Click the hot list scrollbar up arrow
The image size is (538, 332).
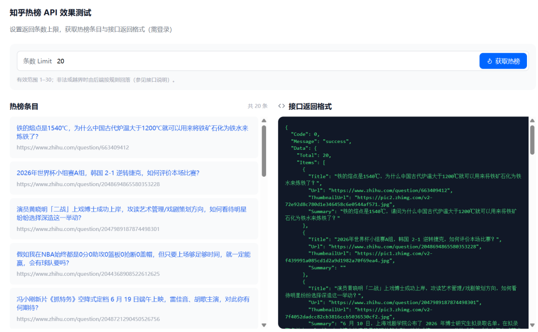264,121
